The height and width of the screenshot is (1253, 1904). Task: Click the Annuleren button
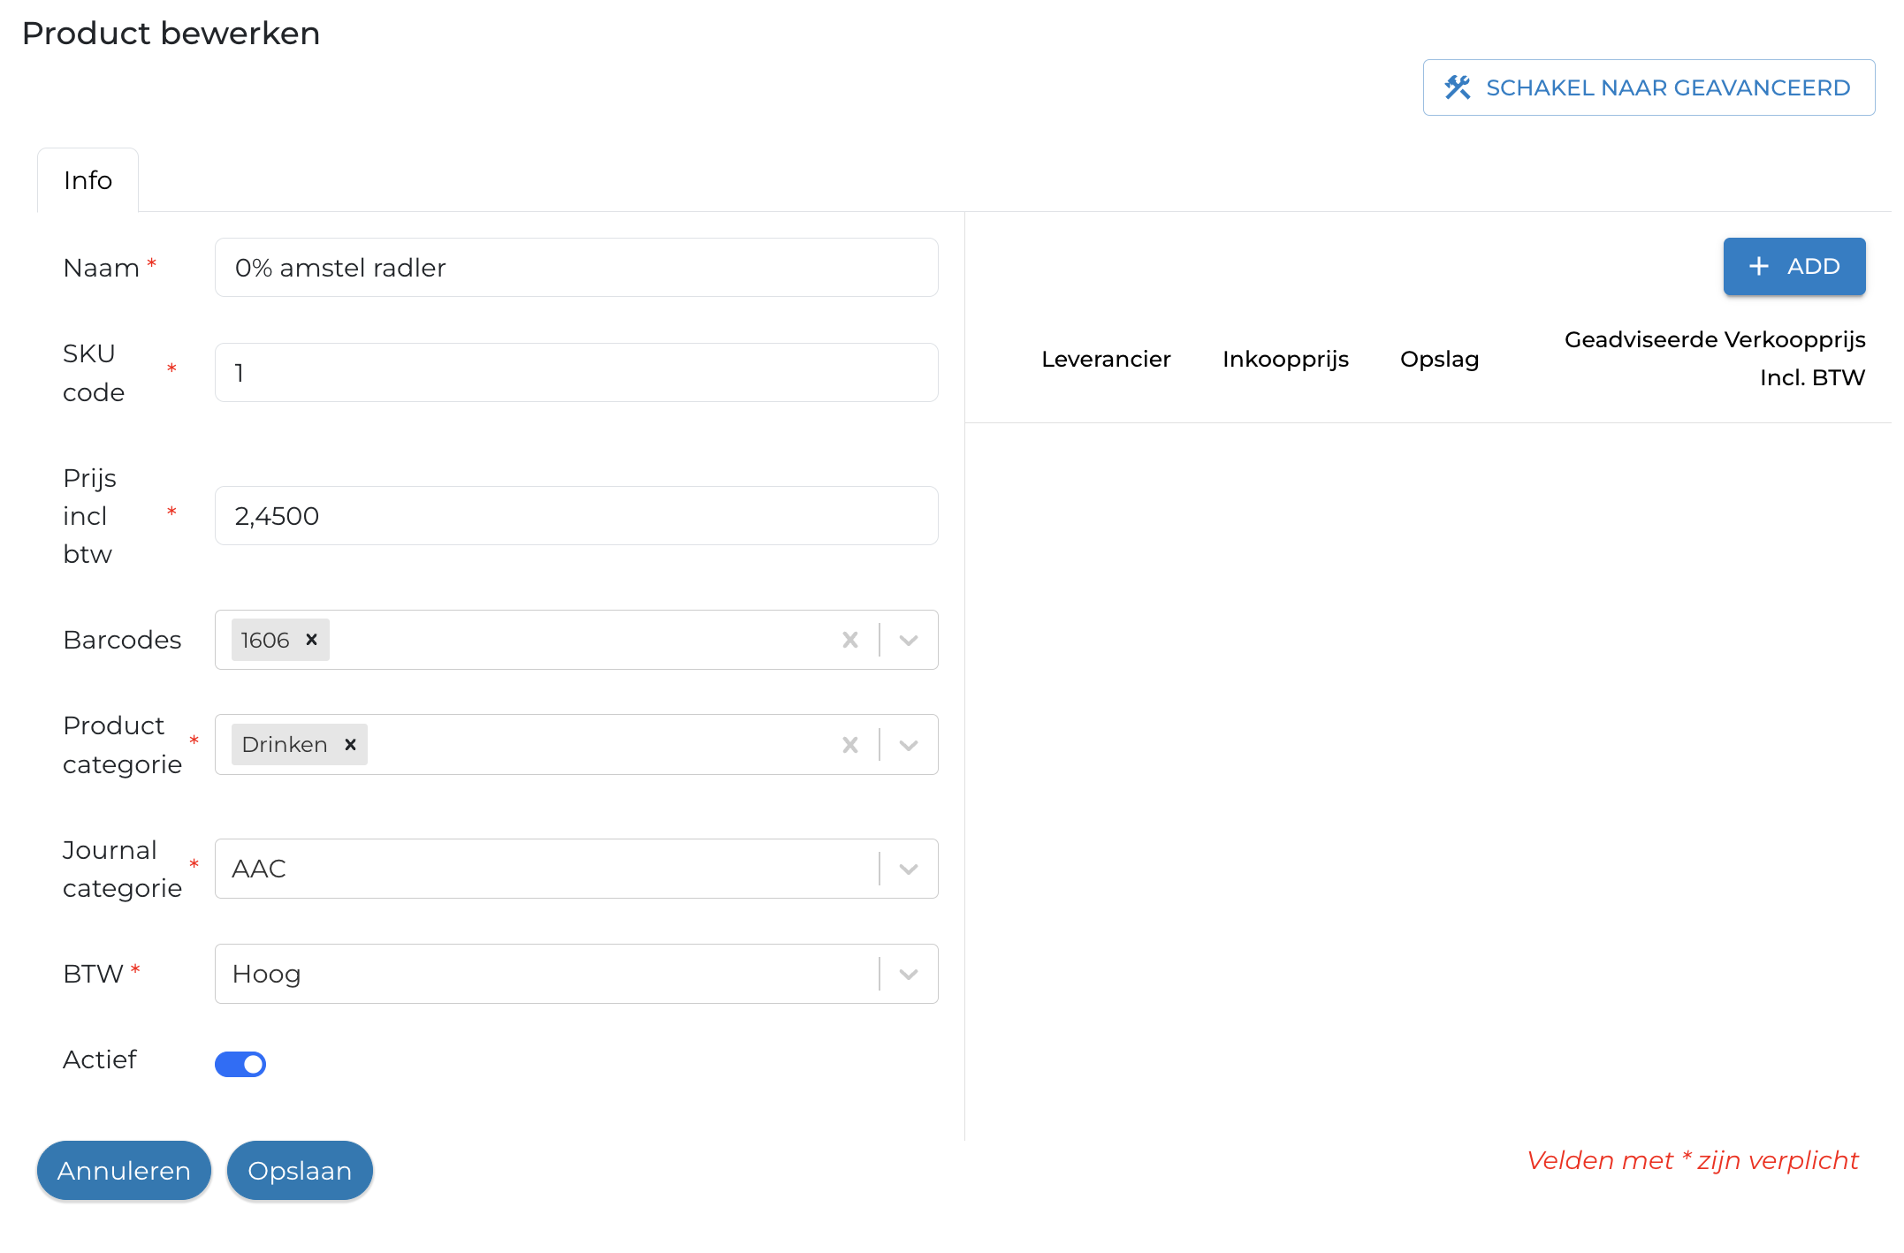coord(124,1171)
